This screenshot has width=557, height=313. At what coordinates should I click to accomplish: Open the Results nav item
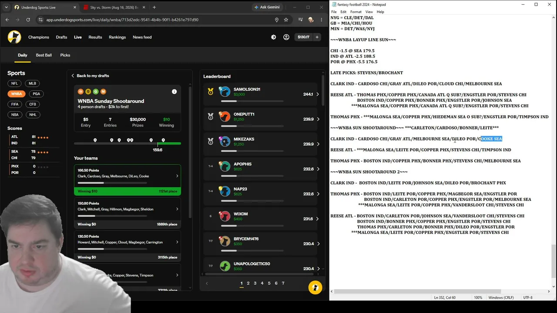(x=95, y=37)
